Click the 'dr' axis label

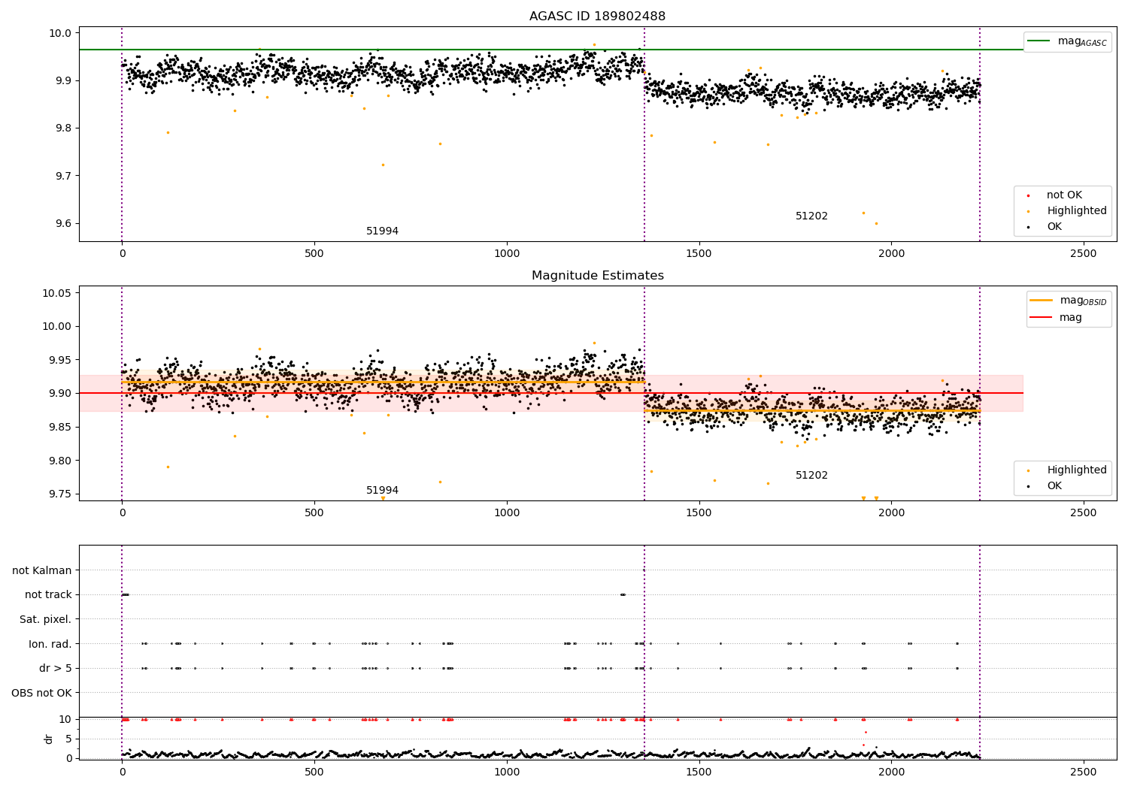point(49,739)
